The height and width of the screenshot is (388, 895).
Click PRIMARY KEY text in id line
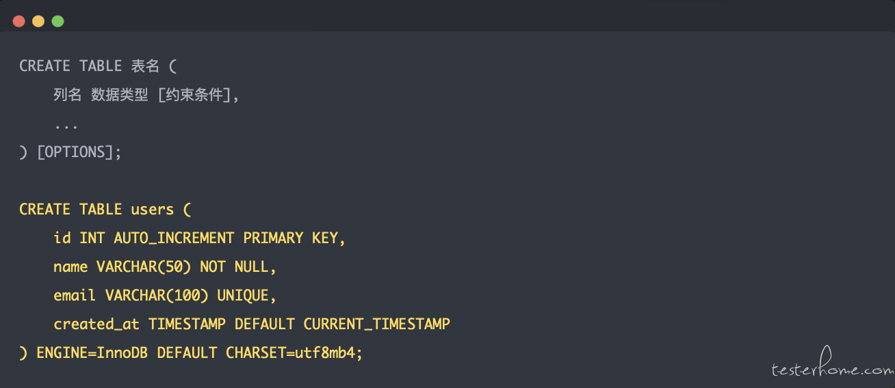[291, 238]
